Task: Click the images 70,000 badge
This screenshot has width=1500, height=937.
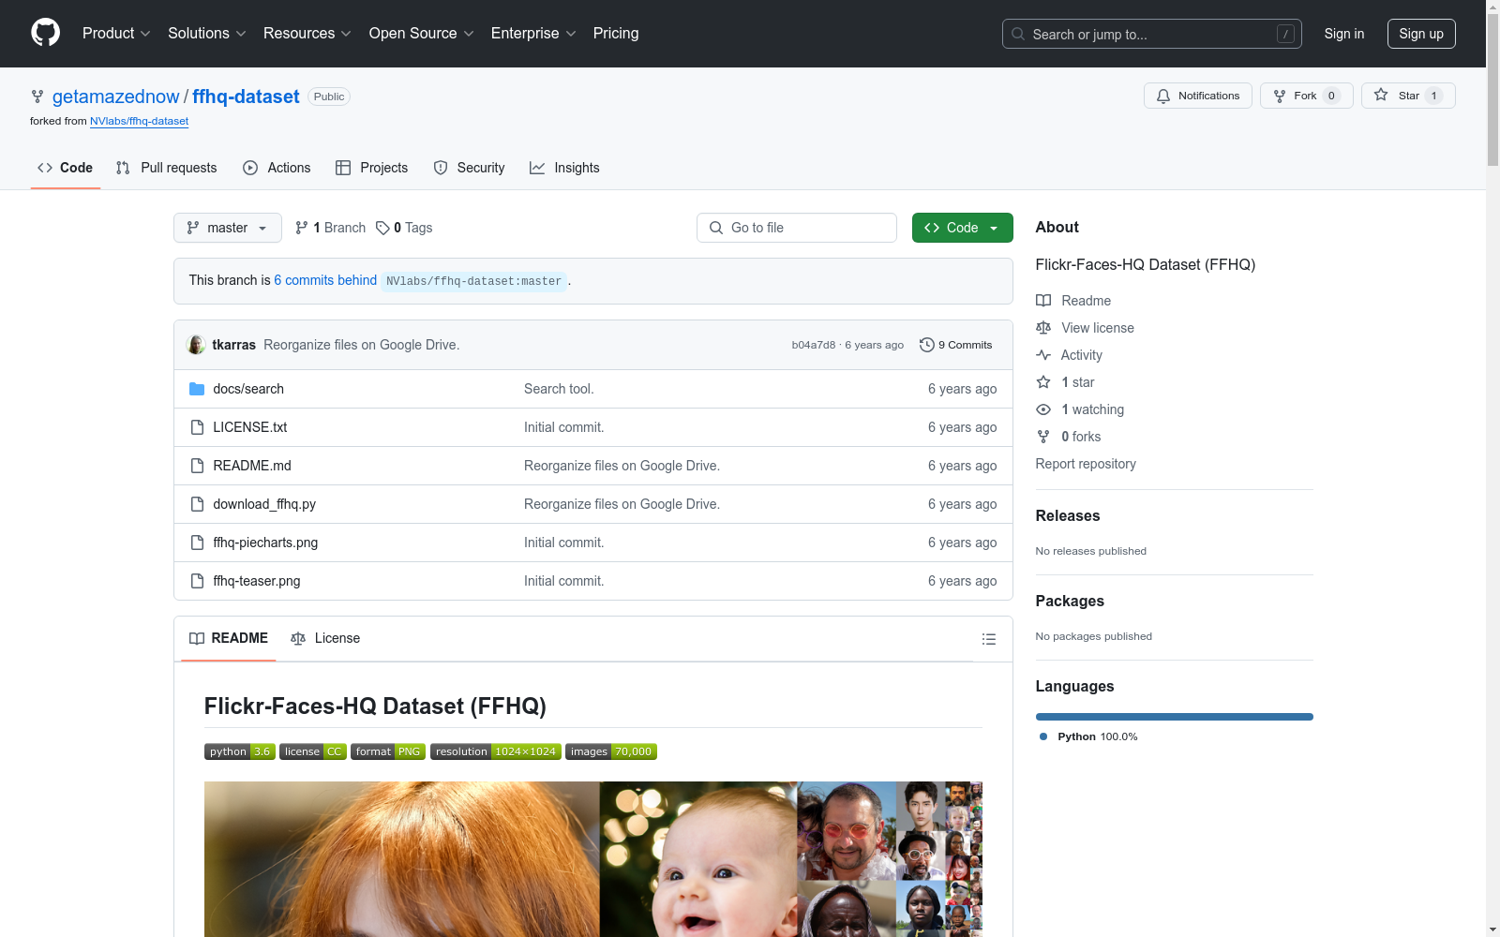Action: point(611,751)
